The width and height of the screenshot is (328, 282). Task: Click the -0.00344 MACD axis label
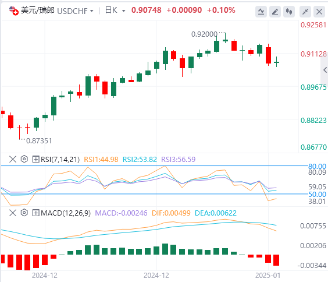312,266
